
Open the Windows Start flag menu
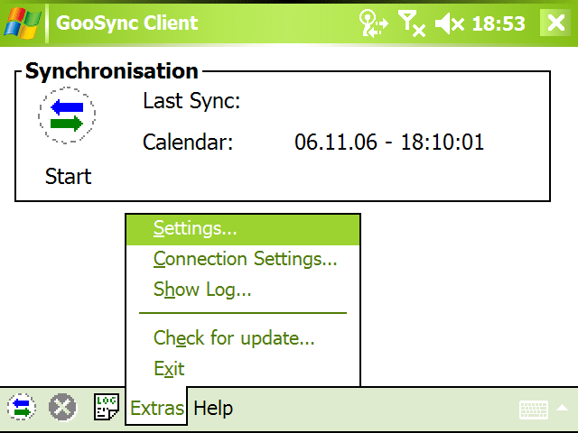pos(22,23)
